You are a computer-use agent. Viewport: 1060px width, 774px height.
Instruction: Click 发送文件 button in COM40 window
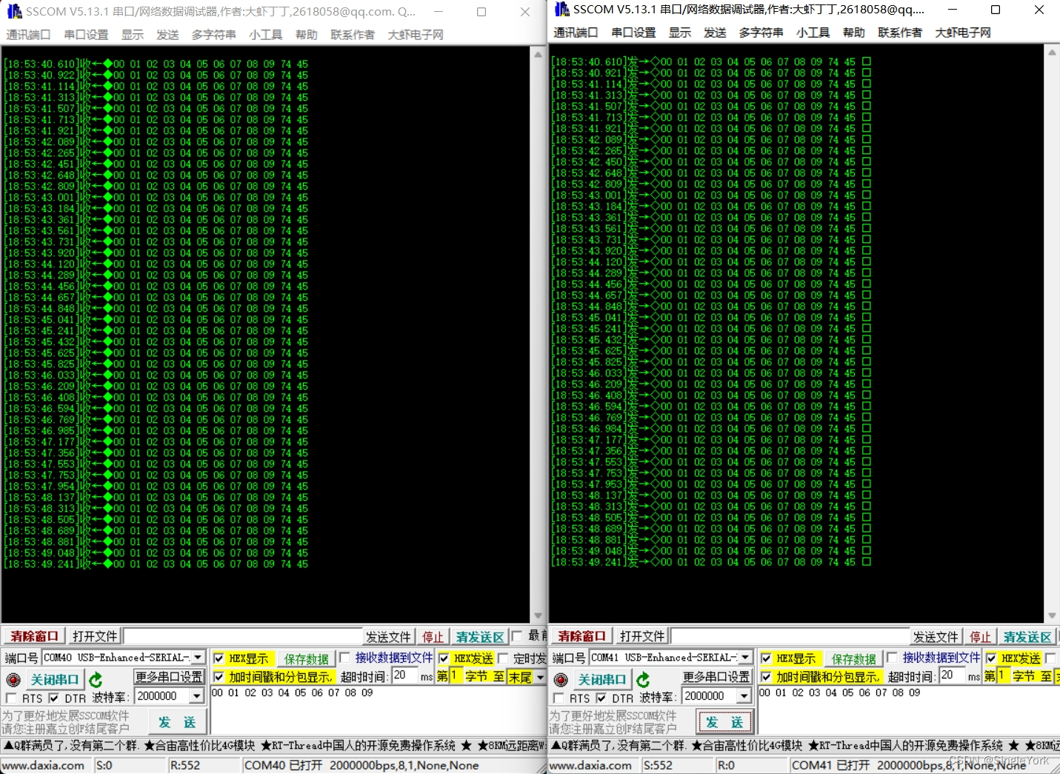coord(388,637)
